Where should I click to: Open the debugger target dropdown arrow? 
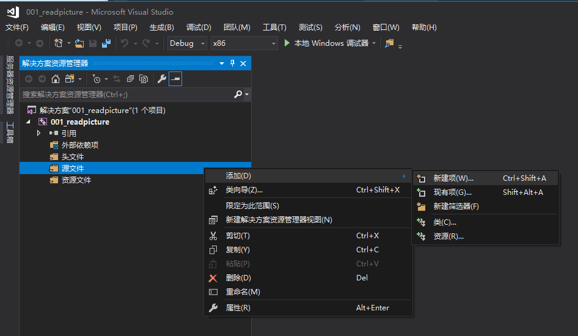tap(374, 43)
